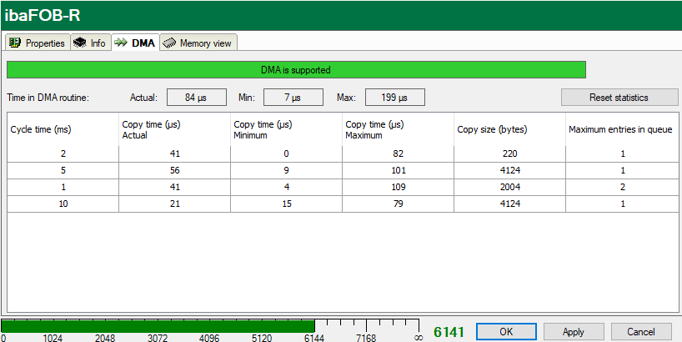Click the Info tab chip icon
682x342 pixels.
coord(79,43)
